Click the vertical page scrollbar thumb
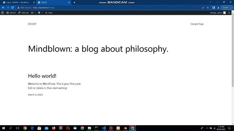Viewport: 234px width, 131px height. coord(233,50)
